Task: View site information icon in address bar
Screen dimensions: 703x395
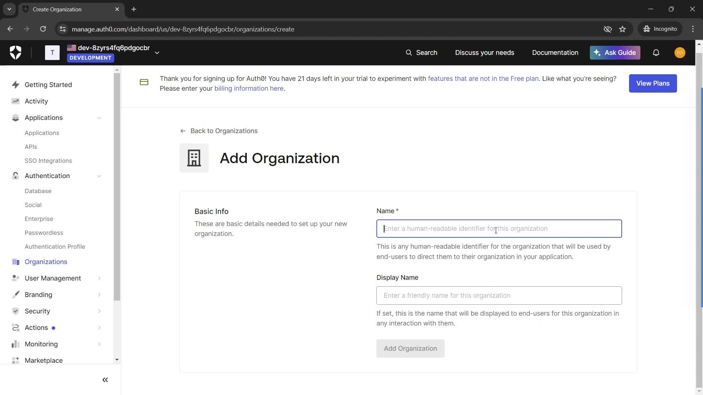Action: coord(63,29)
